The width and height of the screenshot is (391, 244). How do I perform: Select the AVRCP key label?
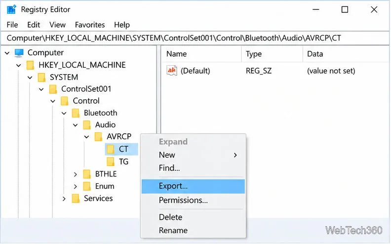click(119, 137)
